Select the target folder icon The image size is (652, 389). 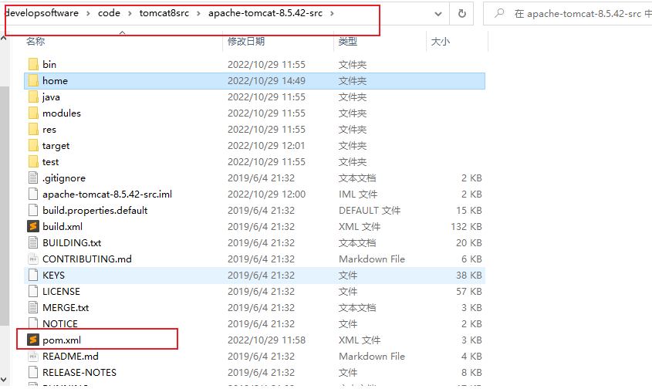click(33, 146)
